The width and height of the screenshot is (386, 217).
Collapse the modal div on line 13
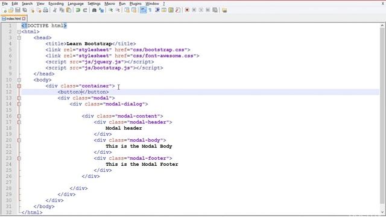19,98
